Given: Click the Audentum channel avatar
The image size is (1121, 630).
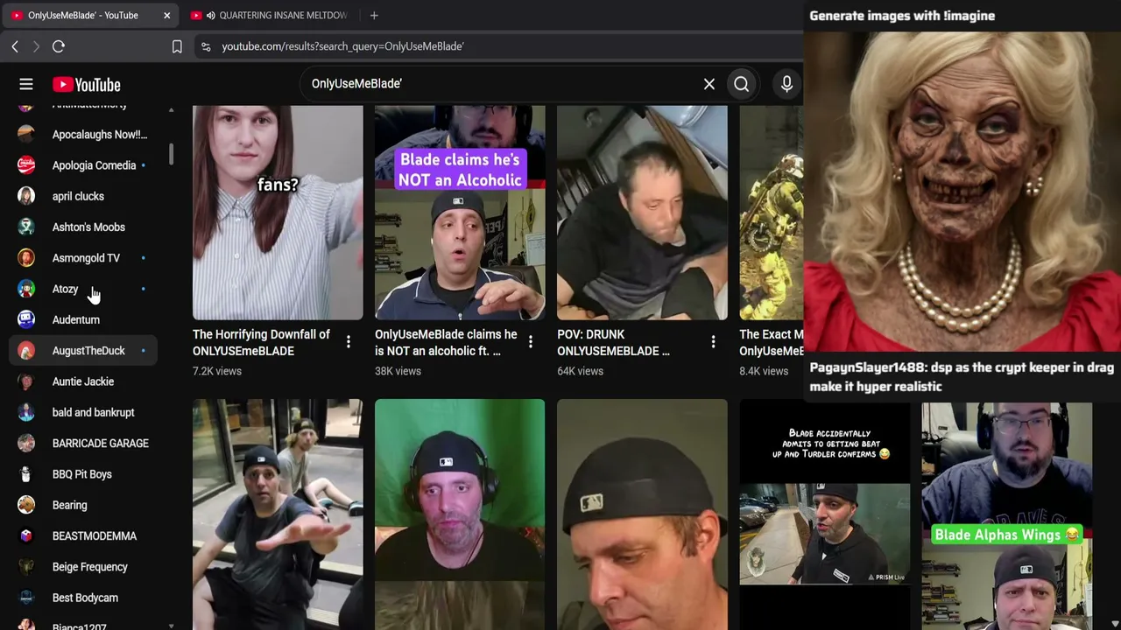Looking at the screenshot, I should coord(26,319).
